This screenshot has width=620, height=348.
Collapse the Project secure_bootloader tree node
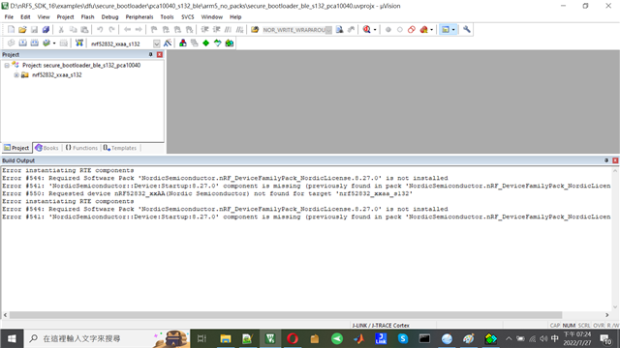pyautogui.click(x=7, y=65)
